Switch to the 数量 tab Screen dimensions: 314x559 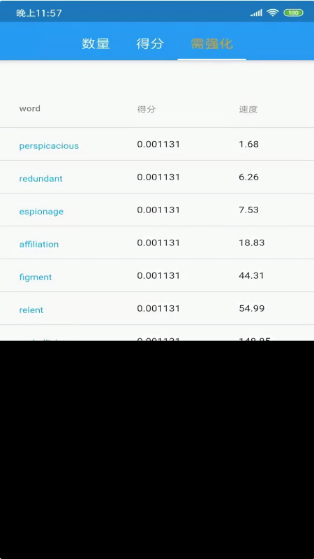pyautogui.click(x=96, y=43)
